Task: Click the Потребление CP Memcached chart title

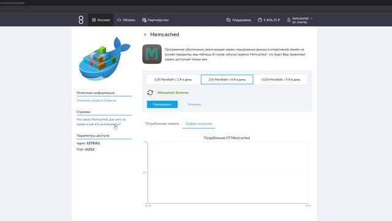Action: point(227,138)
